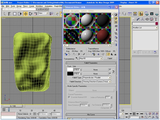Open the Map #3 name dropdown

[101, 58]
